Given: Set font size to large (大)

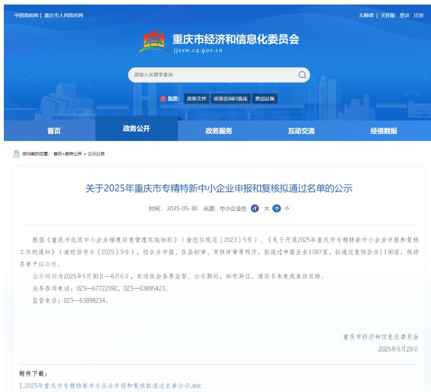Looking at the screenshot, I should [x=267, y=208].
